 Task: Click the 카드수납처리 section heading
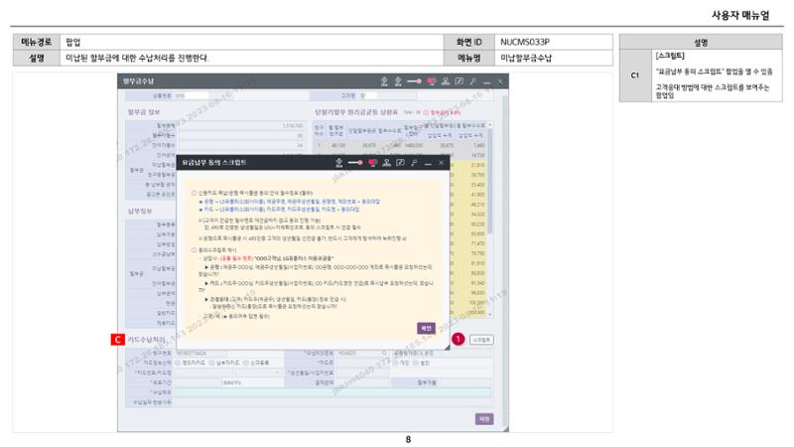[146, 340]
